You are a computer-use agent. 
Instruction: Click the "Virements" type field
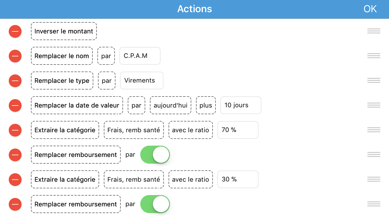[142, 81]
